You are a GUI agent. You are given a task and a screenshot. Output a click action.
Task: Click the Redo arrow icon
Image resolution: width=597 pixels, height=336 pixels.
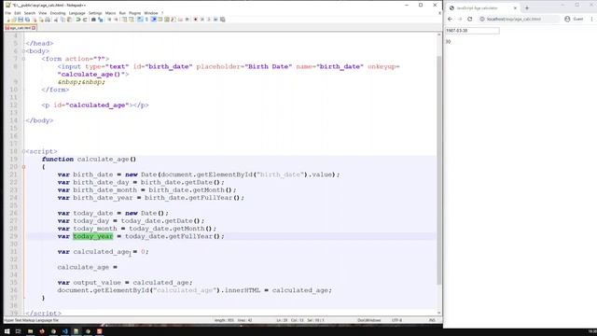click(85, 20)
